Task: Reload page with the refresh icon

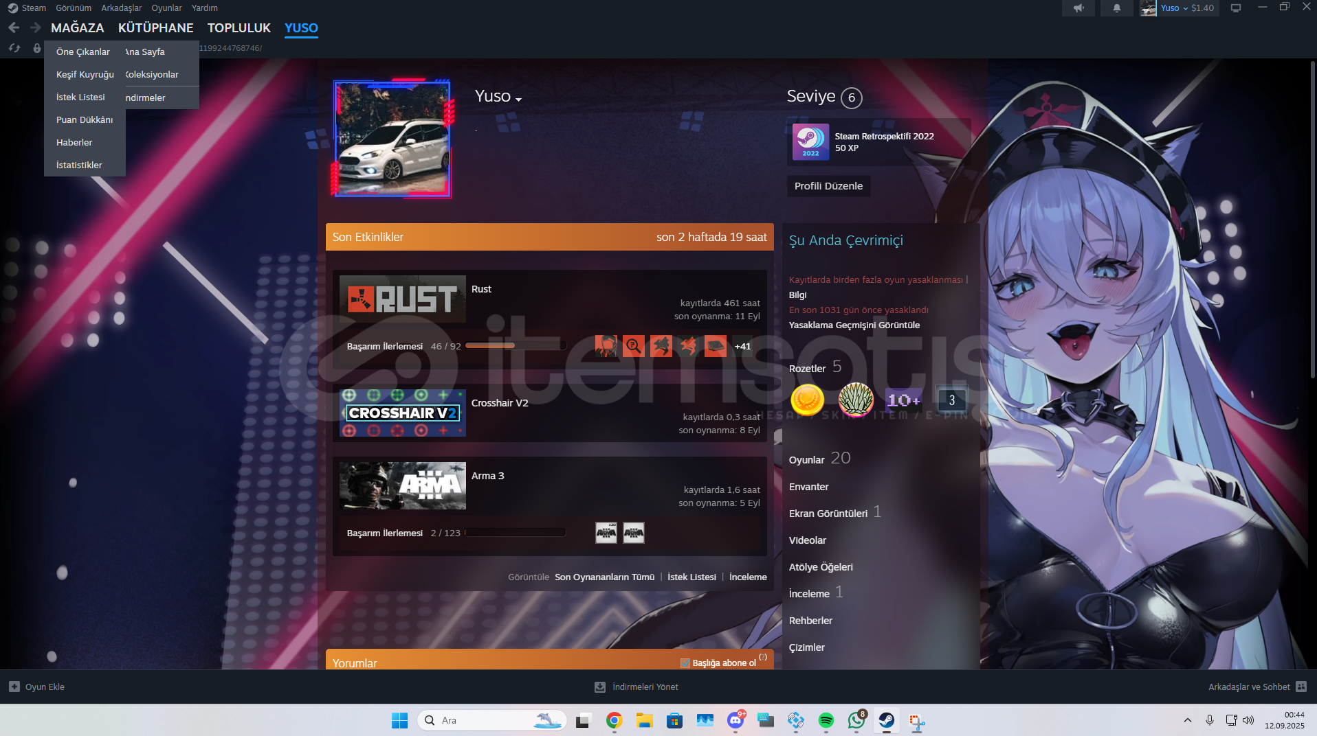Action: tap(14, 48)
